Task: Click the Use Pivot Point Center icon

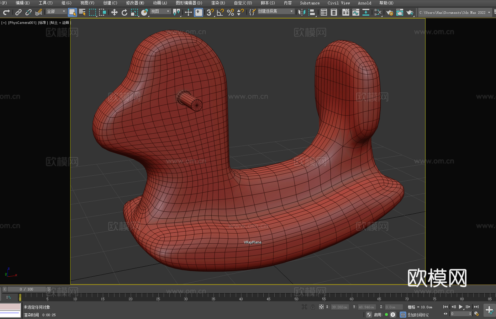Action: (x=177, y=12)
